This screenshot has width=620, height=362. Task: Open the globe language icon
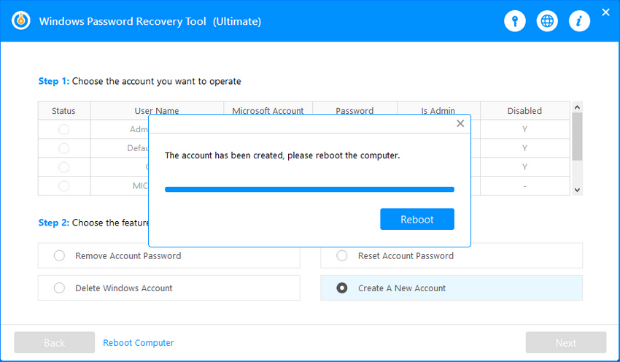pos(547,21)
